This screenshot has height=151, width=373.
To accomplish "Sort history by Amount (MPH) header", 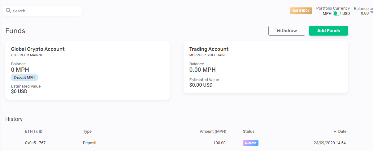I will pos(213,132).
